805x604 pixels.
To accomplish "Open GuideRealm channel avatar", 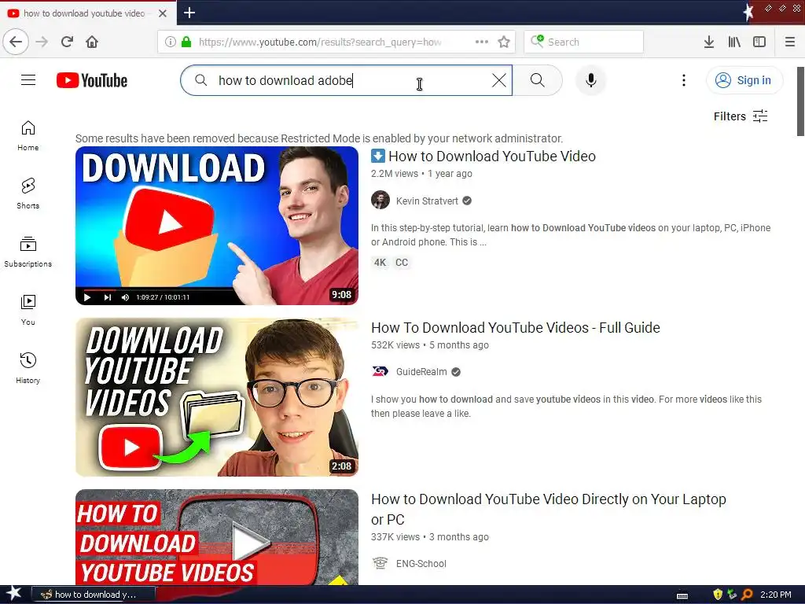I will click(x=380, y=371).
